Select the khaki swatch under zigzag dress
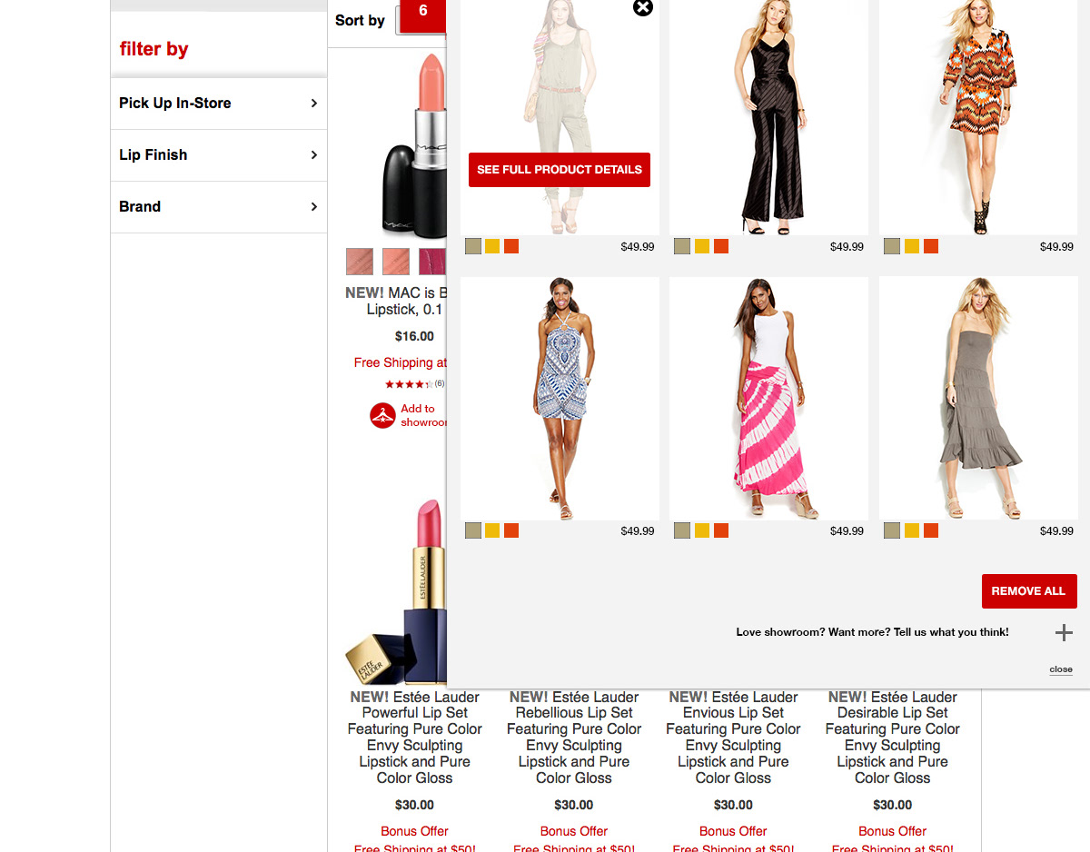The height and width of the screenshot is (852, 1090). [892, 246]
